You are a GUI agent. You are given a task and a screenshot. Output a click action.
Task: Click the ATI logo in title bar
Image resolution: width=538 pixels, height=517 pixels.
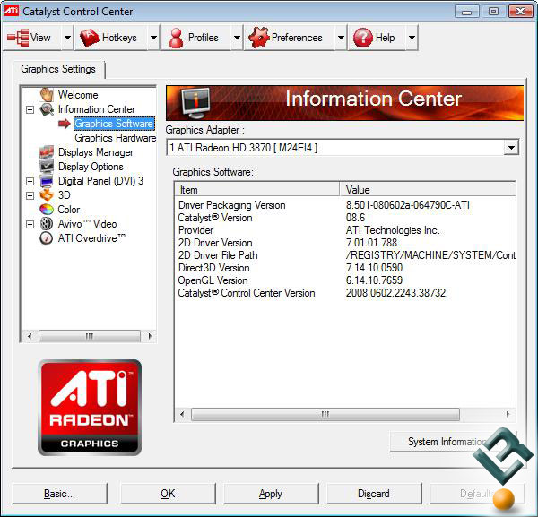11,11
